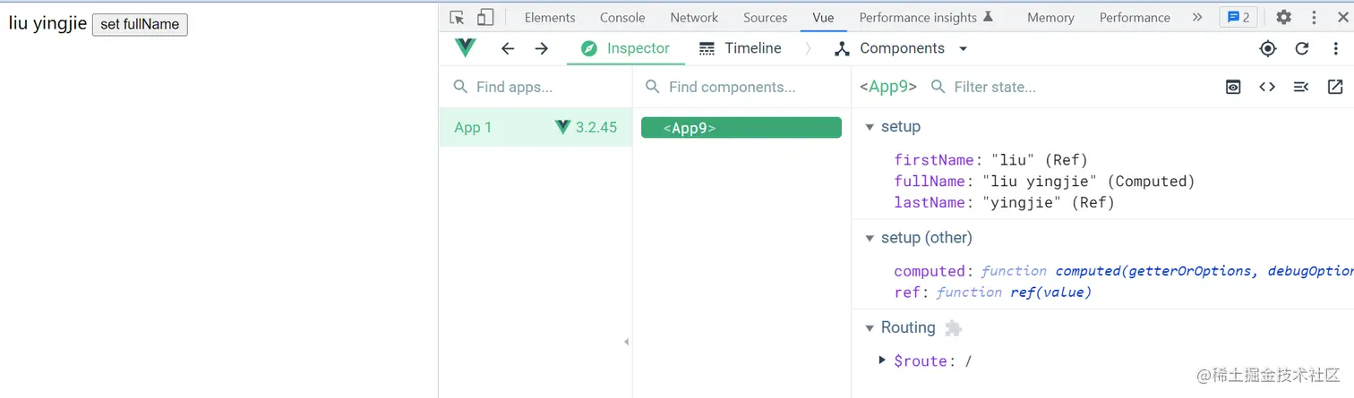Click the select component in page target icon

1267,48
